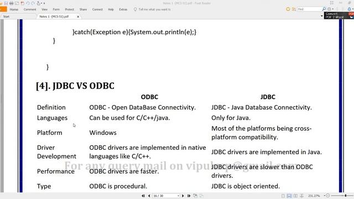
Task: Click the Convert PDF 2 Word banner
Action: point(339,15)
